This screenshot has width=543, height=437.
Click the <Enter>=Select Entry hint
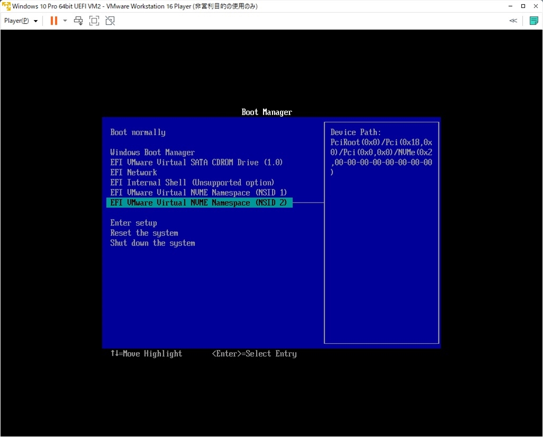[254, 354]
